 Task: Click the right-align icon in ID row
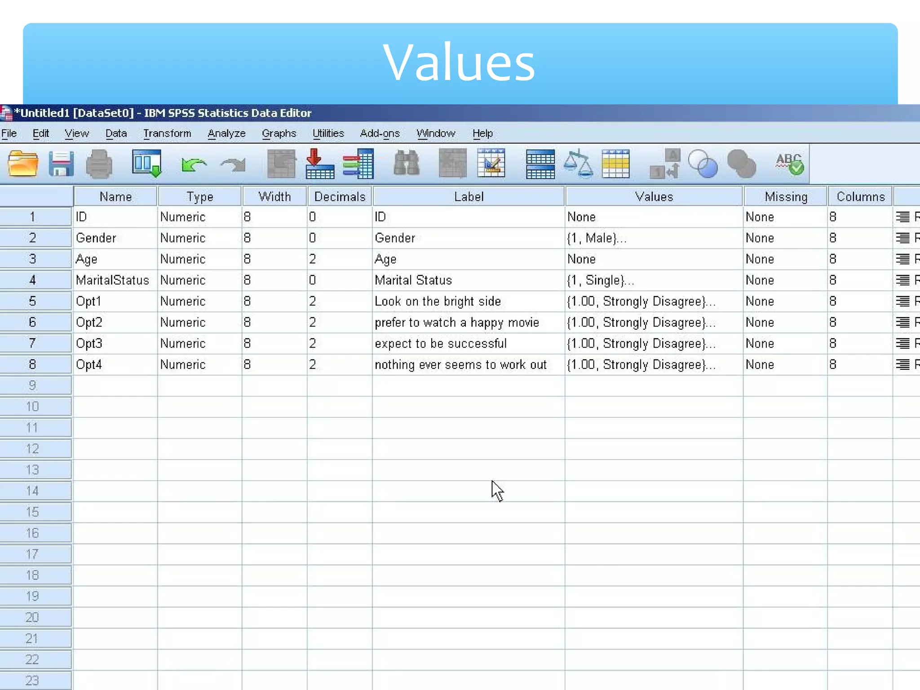[903, 217]
